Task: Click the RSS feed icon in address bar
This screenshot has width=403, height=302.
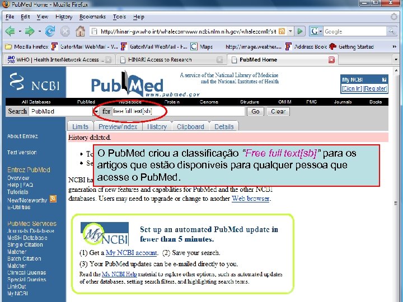Action: [282, 31]
